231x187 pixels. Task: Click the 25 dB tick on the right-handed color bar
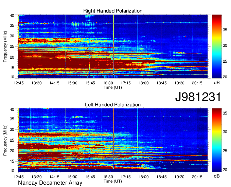pyautogui.click(x=225, y=61)
